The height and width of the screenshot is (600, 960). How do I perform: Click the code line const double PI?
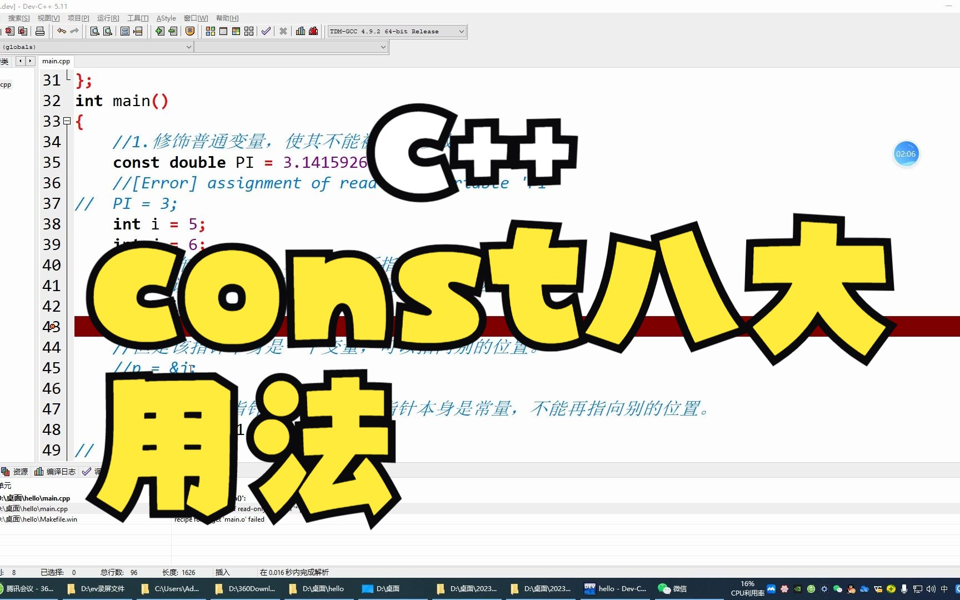(240, 162)
